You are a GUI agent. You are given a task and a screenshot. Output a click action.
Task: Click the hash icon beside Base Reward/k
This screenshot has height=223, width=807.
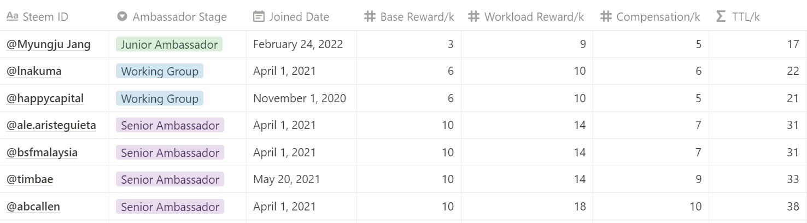[x=370, y=16]
